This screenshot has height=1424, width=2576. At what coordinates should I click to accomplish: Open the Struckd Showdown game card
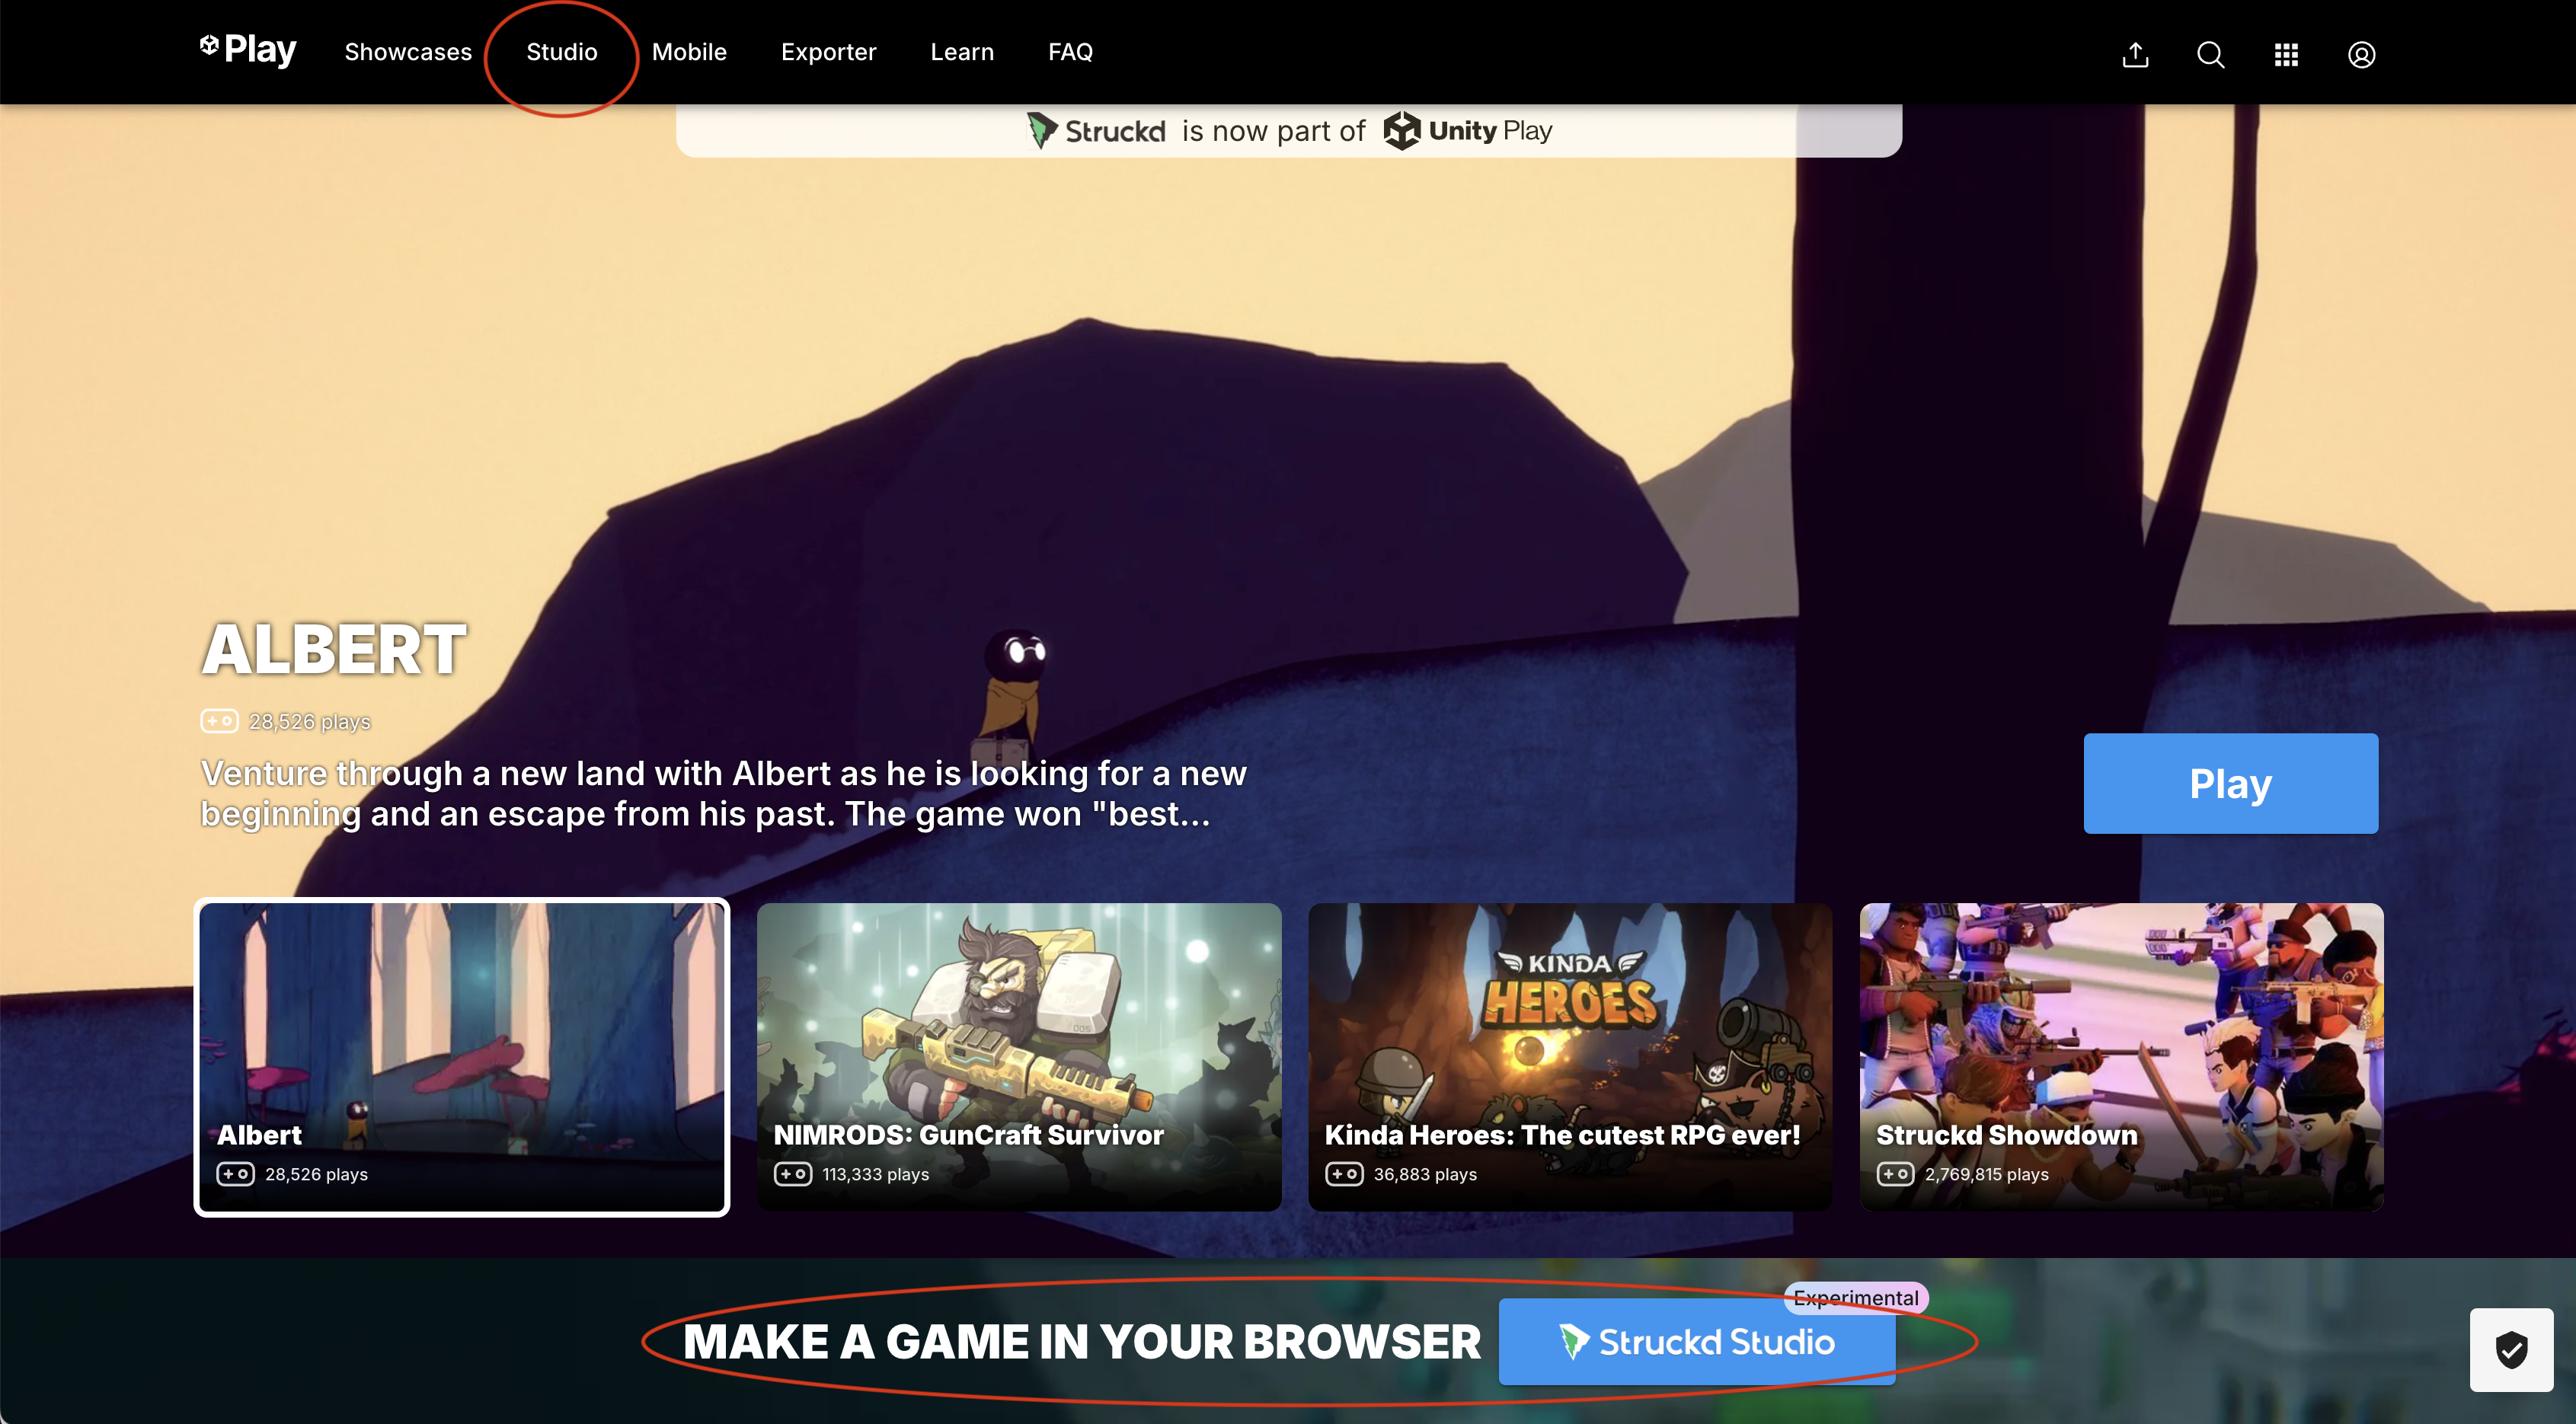point(2121,1056)
